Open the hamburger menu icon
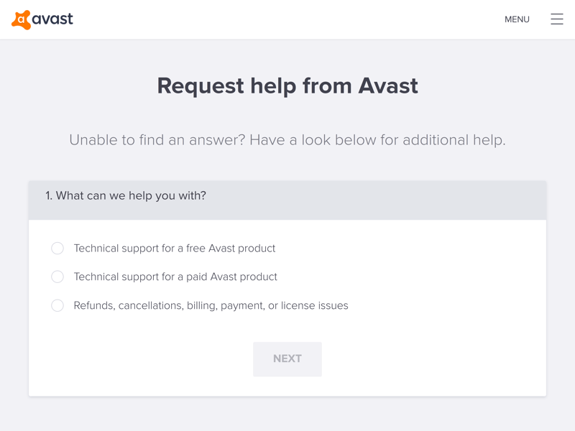This screenshot has height=431, width=575. [556, 19]
